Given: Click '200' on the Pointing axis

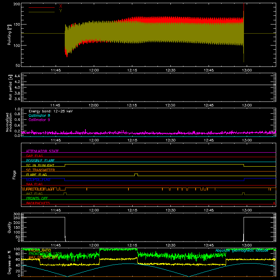Looking at the screenshot, I should pos(17,4).
